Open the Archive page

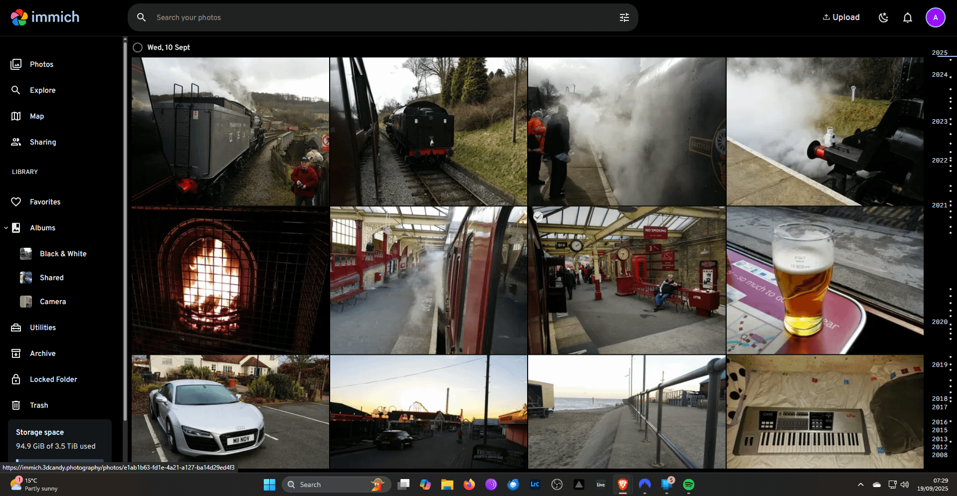click(x=42, y=353)
